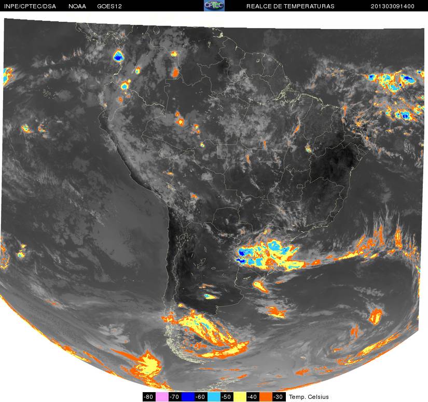
Task: Click the -70 legend value
Action: [175, 397]
